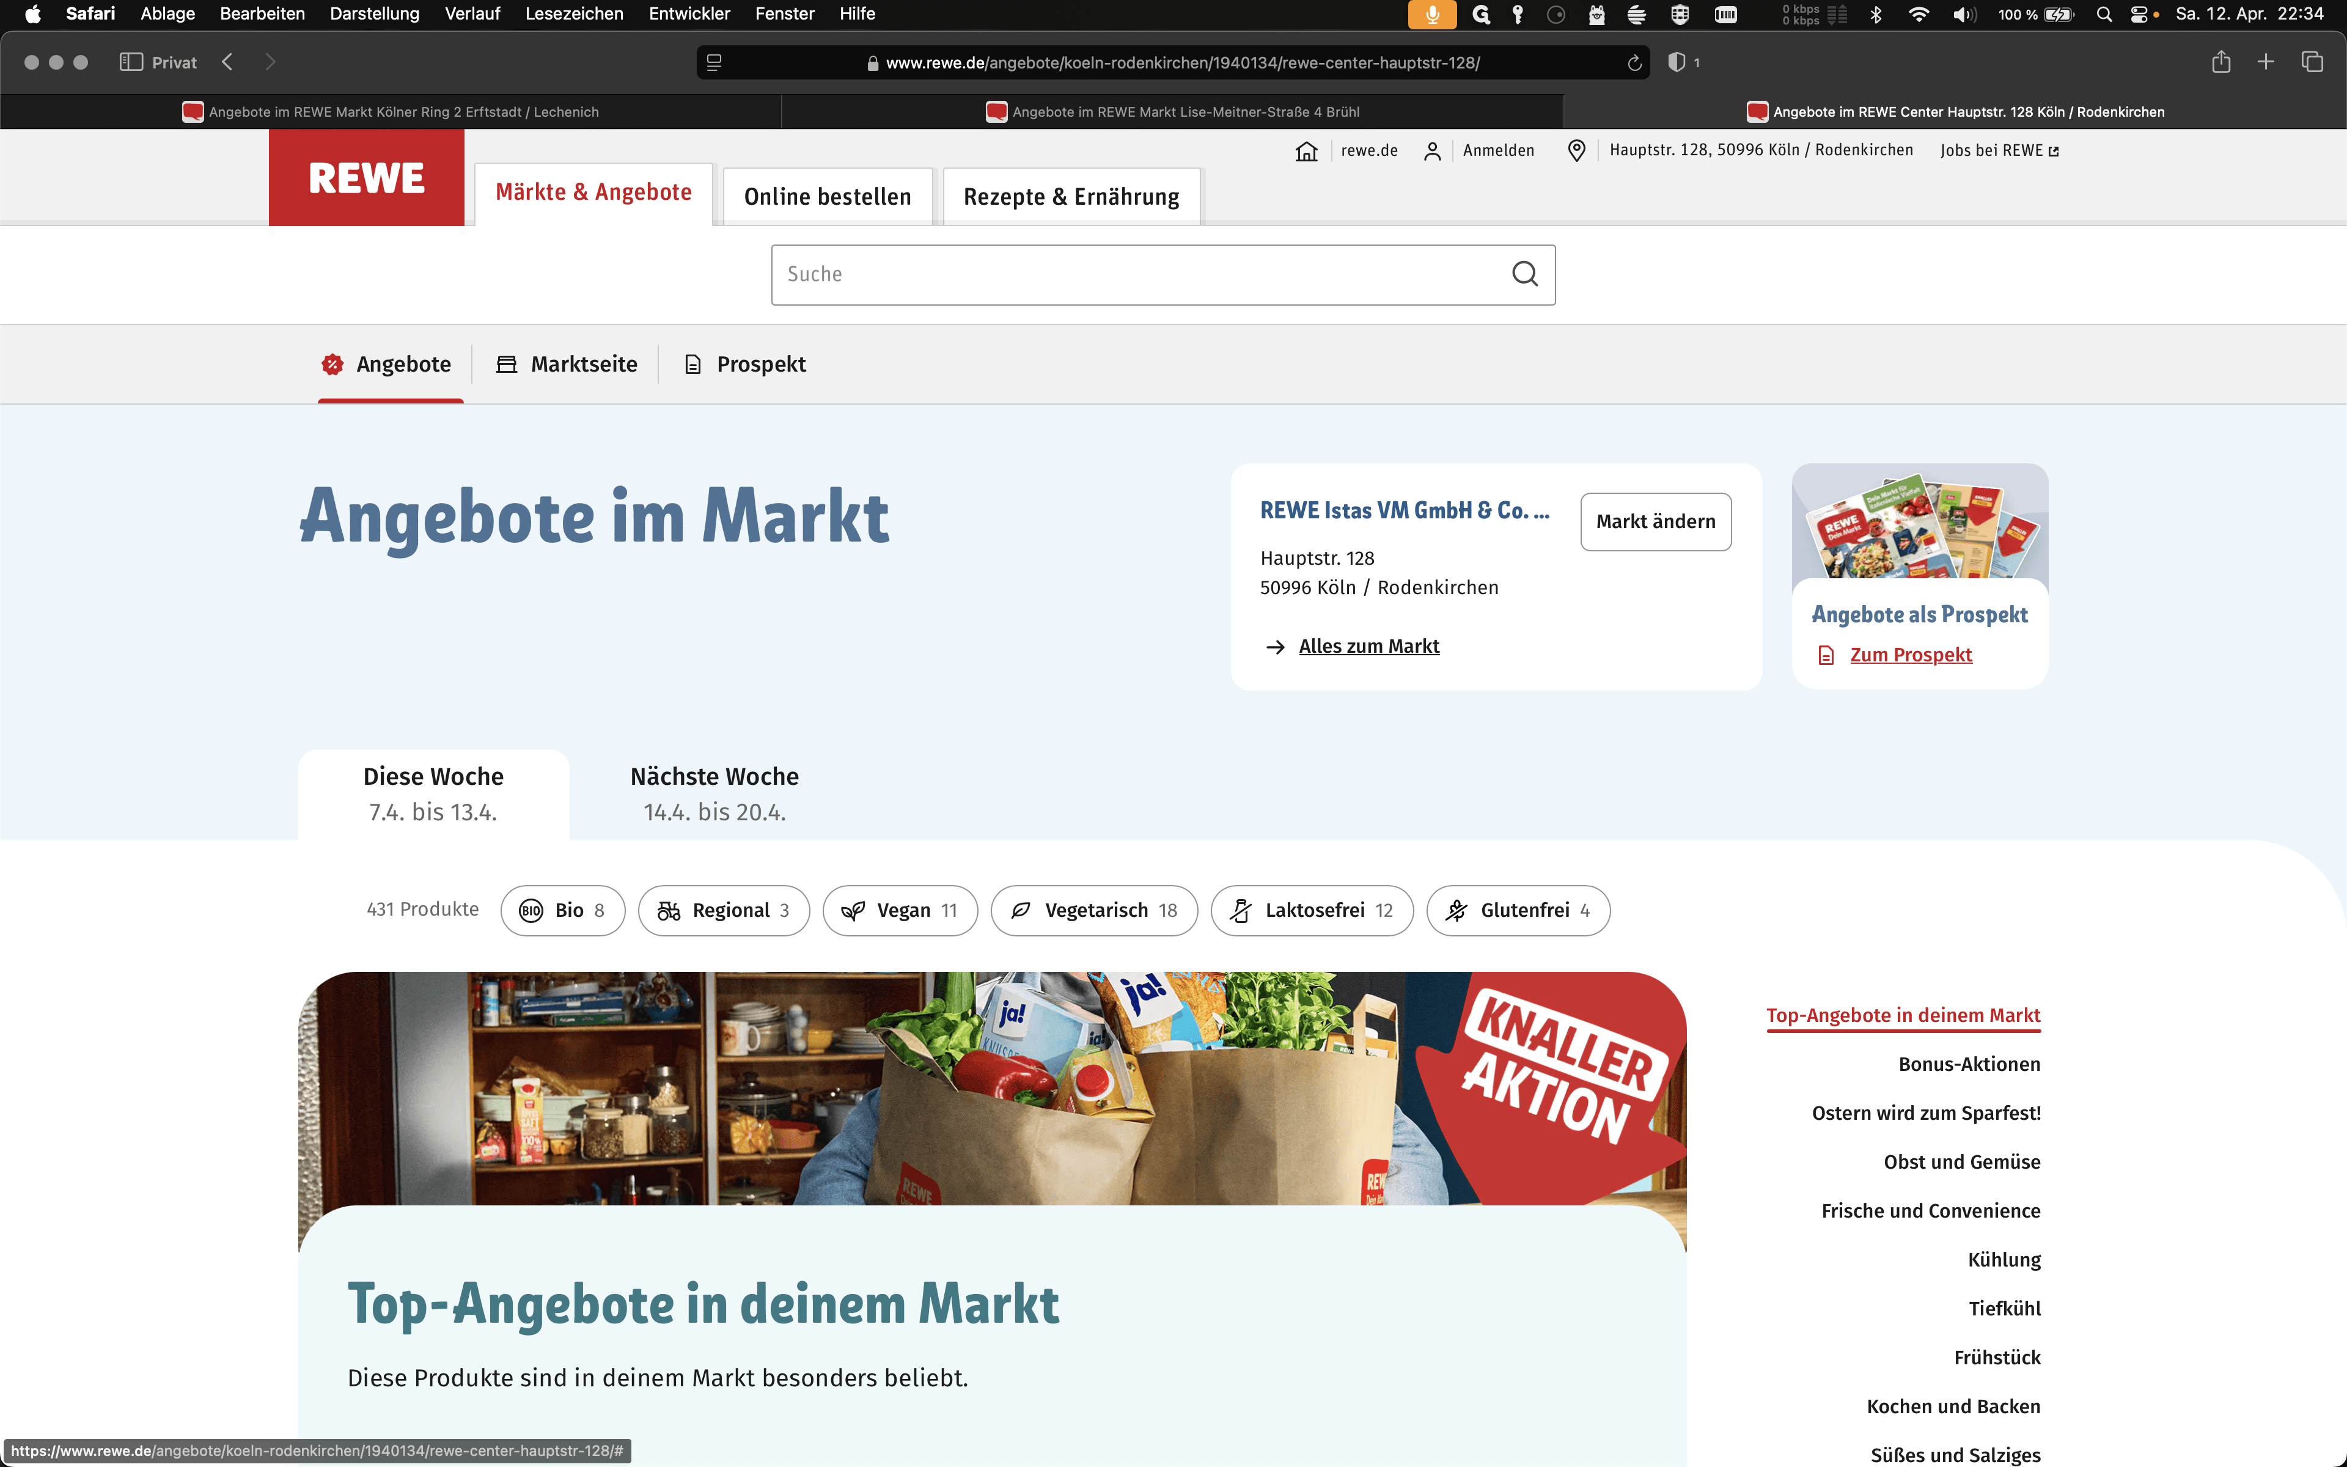Viewport: 2347px width, 1467px height.
Task: Open the Zum Prospekt link
Action: (1911, 655)
